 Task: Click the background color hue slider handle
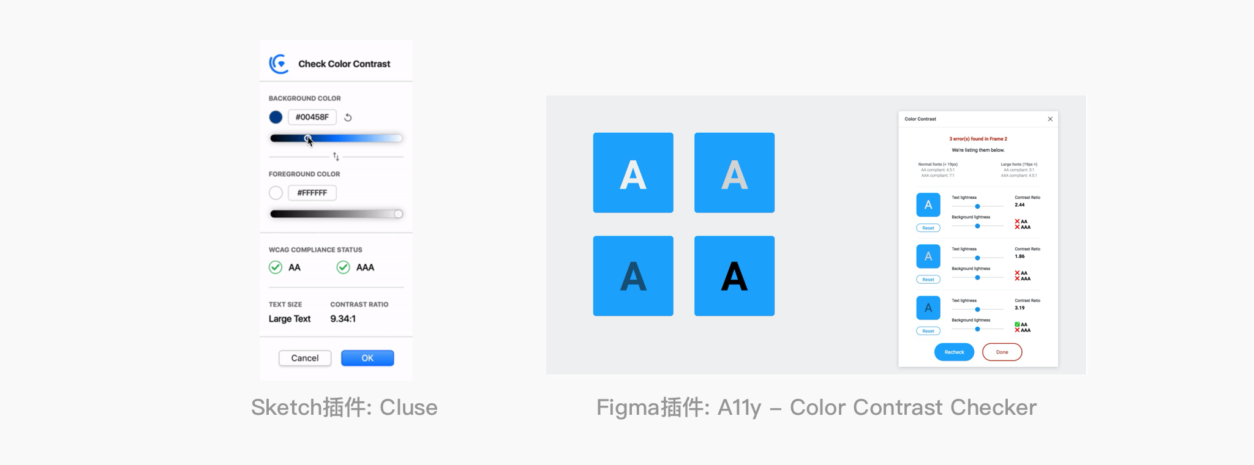[308, 138]
